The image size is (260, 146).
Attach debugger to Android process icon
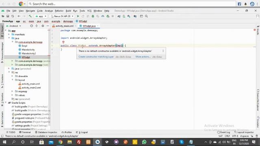click(x=108, y=16)
